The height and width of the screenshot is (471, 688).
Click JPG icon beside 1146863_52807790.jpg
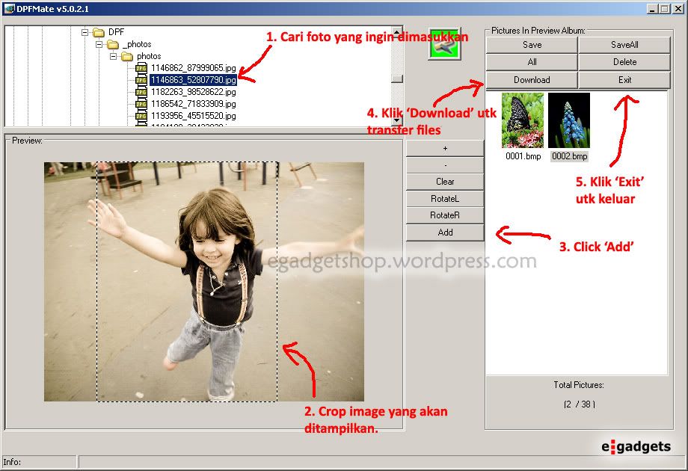pos(141,80)
